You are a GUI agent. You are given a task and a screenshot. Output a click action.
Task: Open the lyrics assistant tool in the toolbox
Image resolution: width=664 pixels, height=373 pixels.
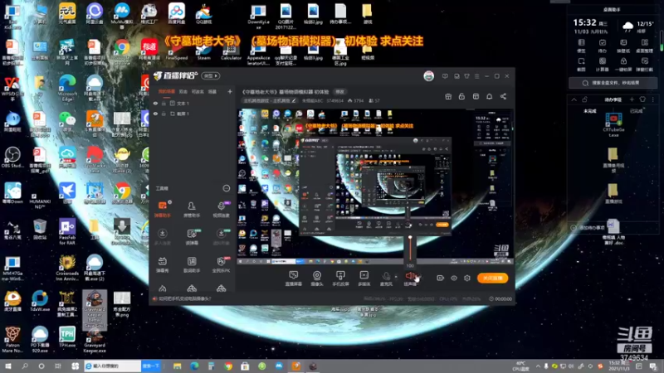[192, 264]
